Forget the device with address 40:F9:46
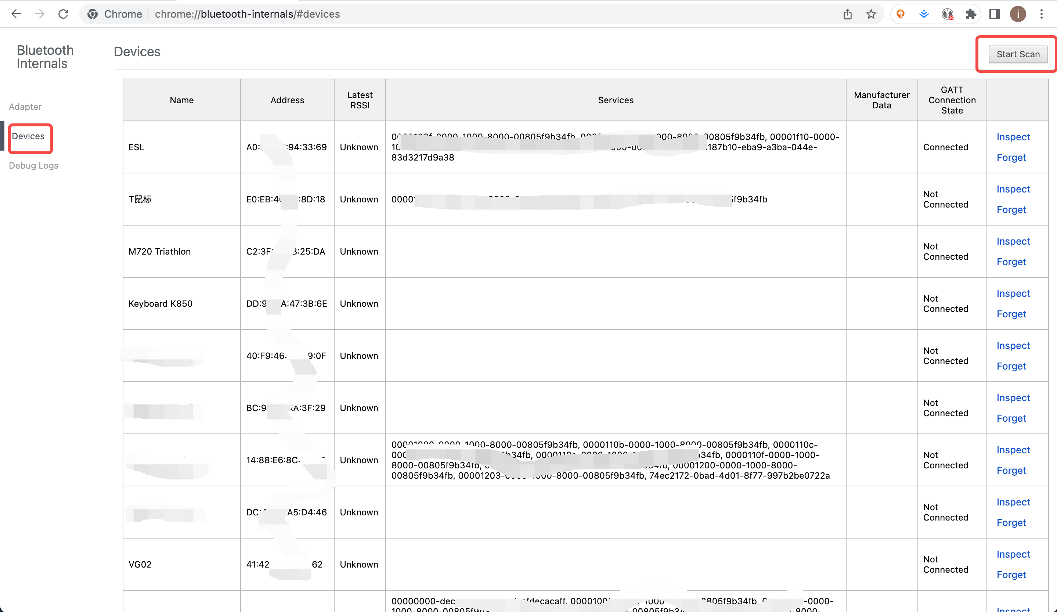Image resolution: width=1057 pixels, height=612 pixels. point(1011,366)
